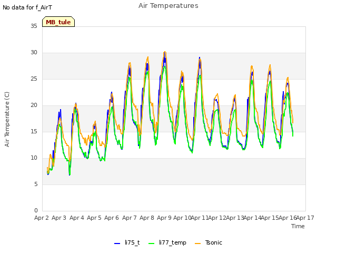Click the 10 y-axis tick label
The width and height of the screenshot is (337, 253).
click(34, 158)
